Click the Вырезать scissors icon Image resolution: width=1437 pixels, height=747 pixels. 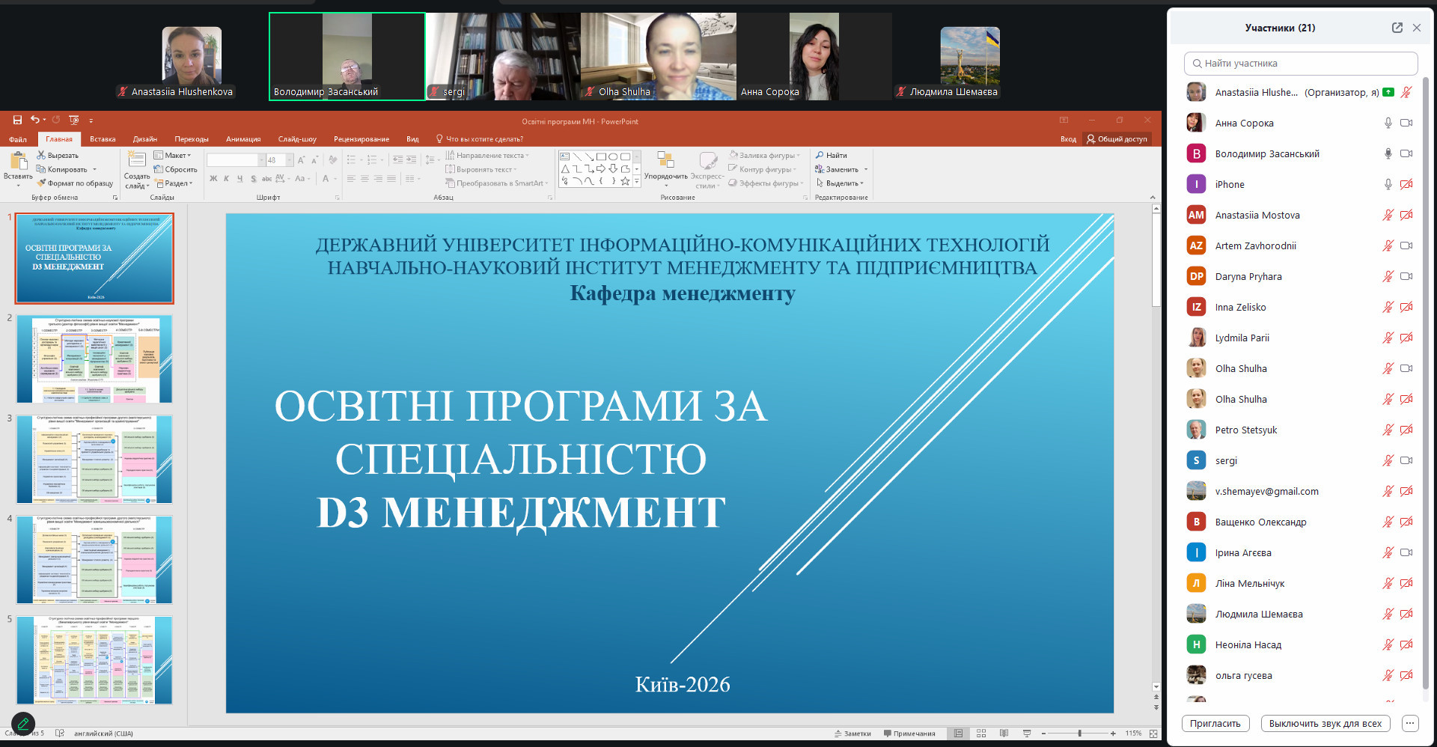coord(41,155)
